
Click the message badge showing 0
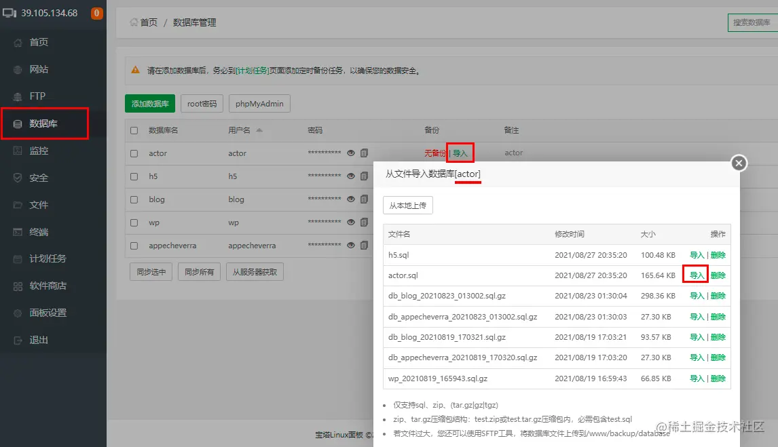tap(96, 12)
